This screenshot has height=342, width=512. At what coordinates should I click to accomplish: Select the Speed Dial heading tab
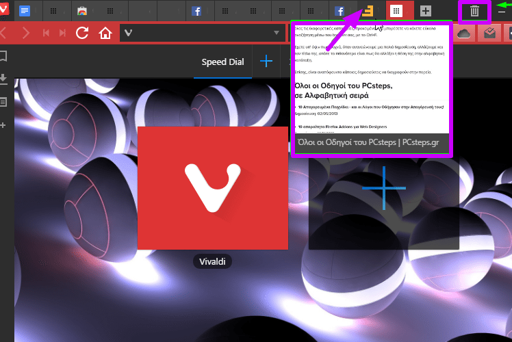pyautogui.click(x=222, y=62)
